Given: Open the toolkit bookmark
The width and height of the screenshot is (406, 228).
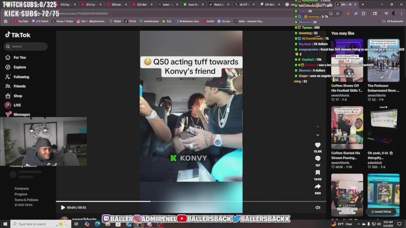Looking at the screenshot, I should click(x=208, y=21).
